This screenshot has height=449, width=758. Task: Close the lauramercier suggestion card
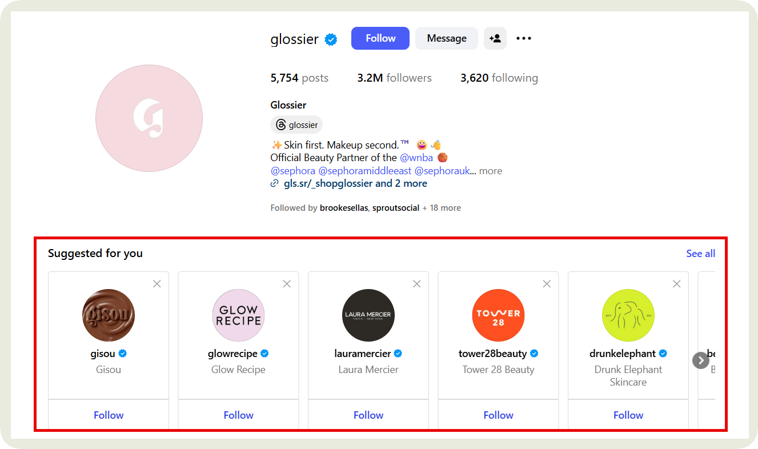(x=417, y=284)
